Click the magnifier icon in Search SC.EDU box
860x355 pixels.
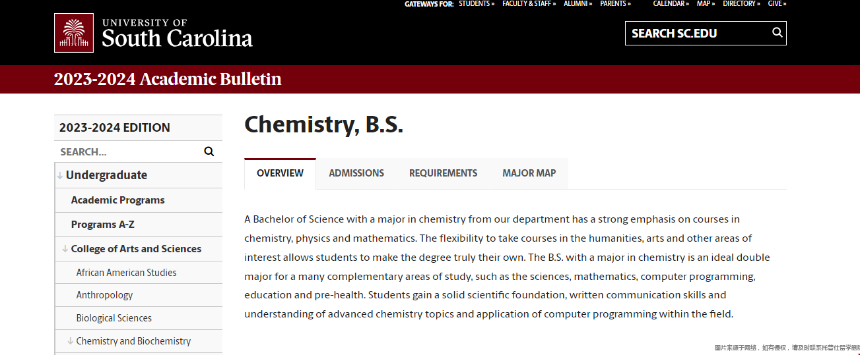point(777,32)
